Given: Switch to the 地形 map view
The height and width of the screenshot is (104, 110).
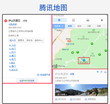Looking at the screenshot, I should 79,26.
